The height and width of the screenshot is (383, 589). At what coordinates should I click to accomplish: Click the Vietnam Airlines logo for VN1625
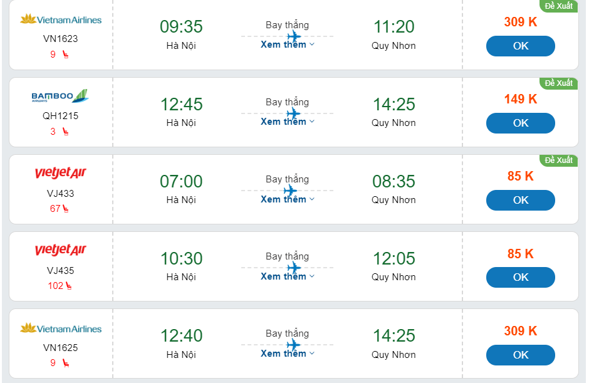60,328
